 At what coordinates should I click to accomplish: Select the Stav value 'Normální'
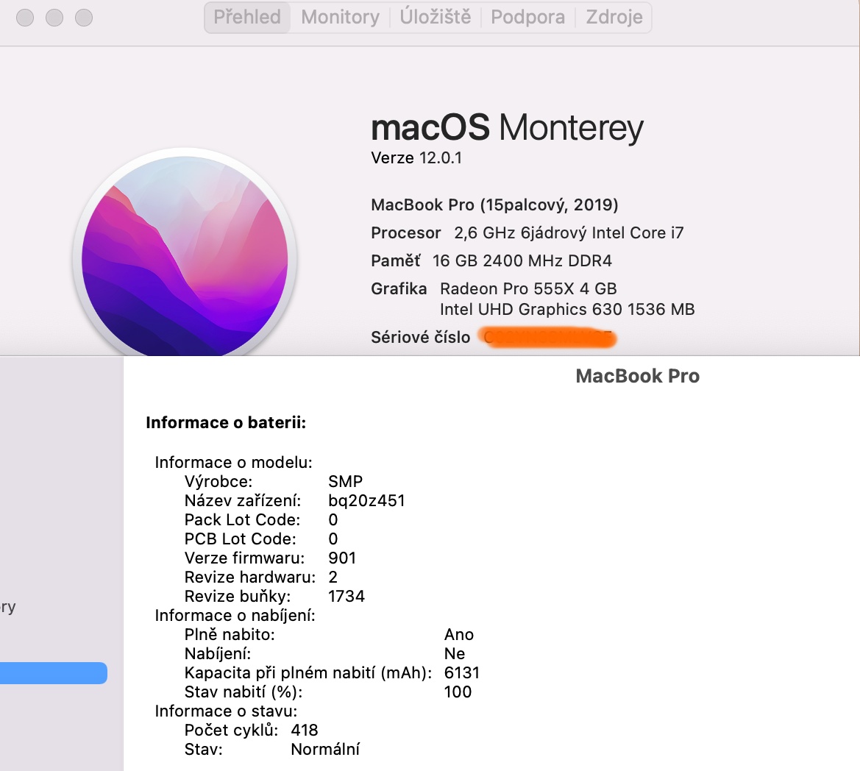pos(325,750)
